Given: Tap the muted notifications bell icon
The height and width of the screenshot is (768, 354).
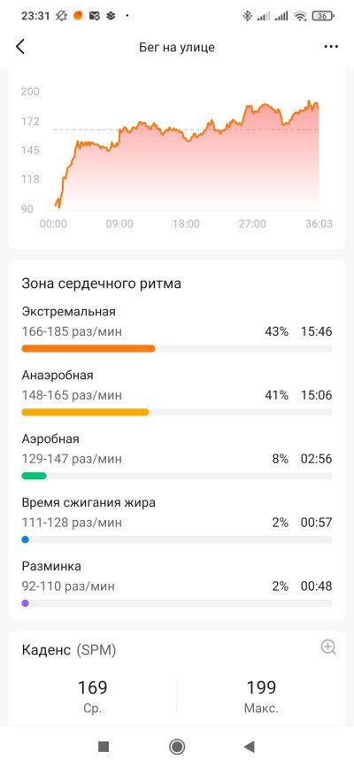Looking at the screenshot, I should 61,16.
